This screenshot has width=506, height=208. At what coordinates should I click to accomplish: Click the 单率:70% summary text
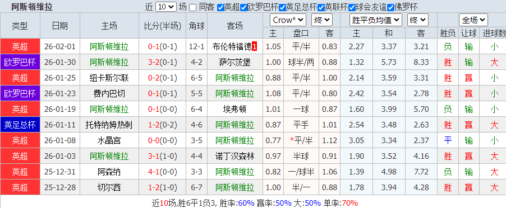click(340, 203)
